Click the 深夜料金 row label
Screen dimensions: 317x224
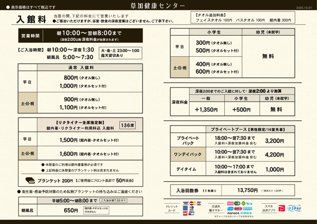[x=180, y=102]
